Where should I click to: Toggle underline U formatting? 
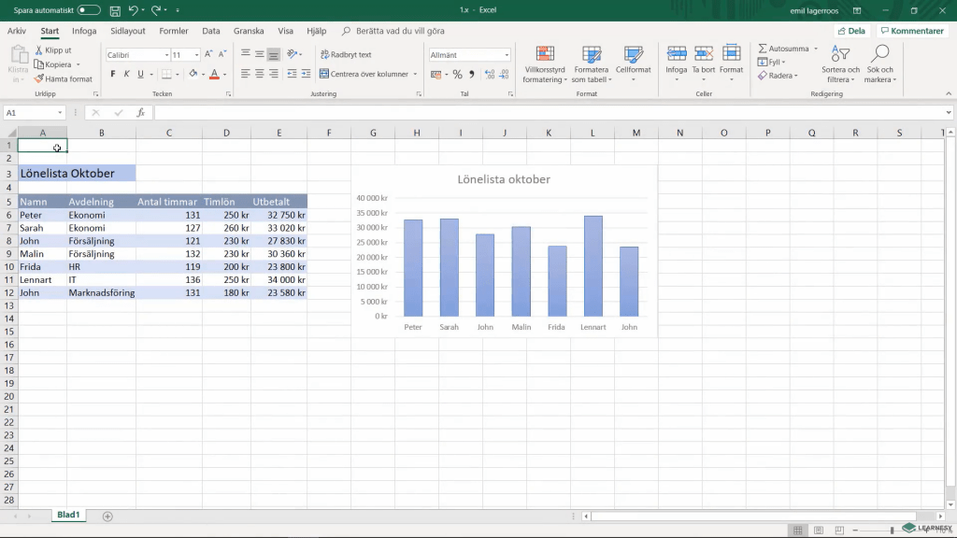(140, 74)
